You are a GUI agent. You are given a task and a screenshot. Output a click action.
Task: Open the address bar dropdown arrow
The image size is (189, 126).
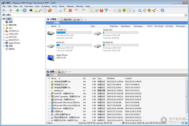pyautogui.click(x=186, y=15)
